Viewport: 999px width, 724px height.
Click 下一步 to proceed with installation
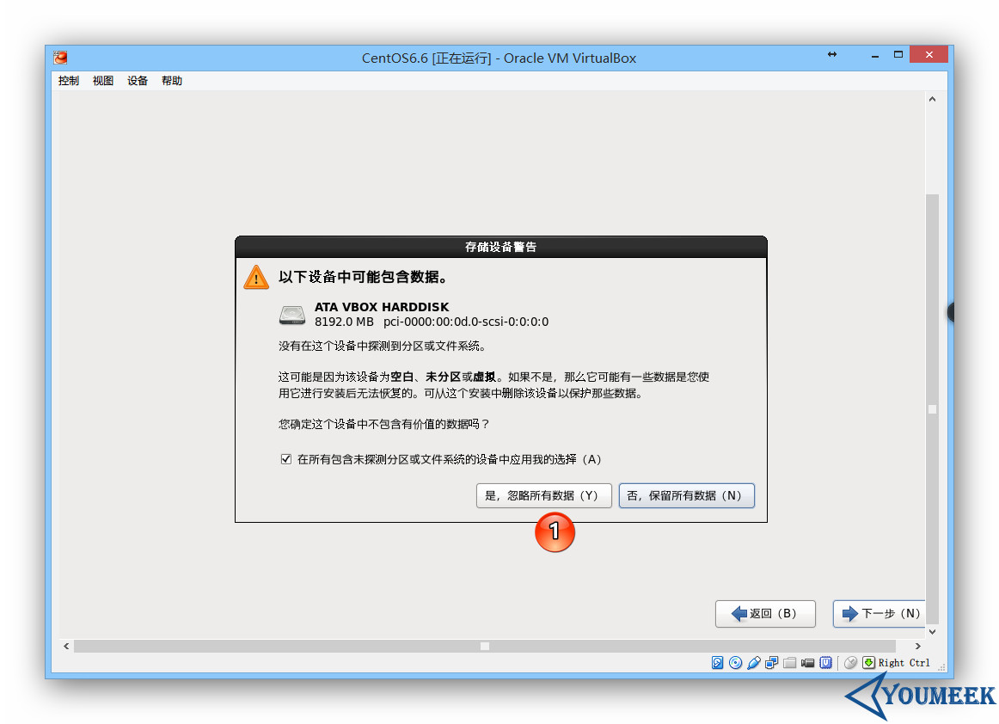pyautogui.click(x=879, y=613)
